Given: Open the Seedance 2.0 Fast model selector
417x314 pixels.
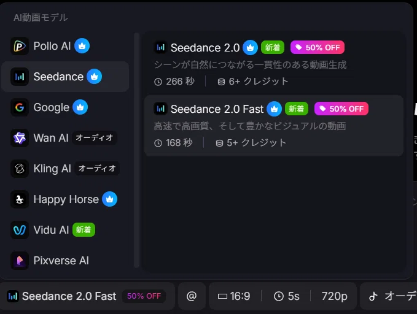Looking at the screenshot, I should [87, 296].
